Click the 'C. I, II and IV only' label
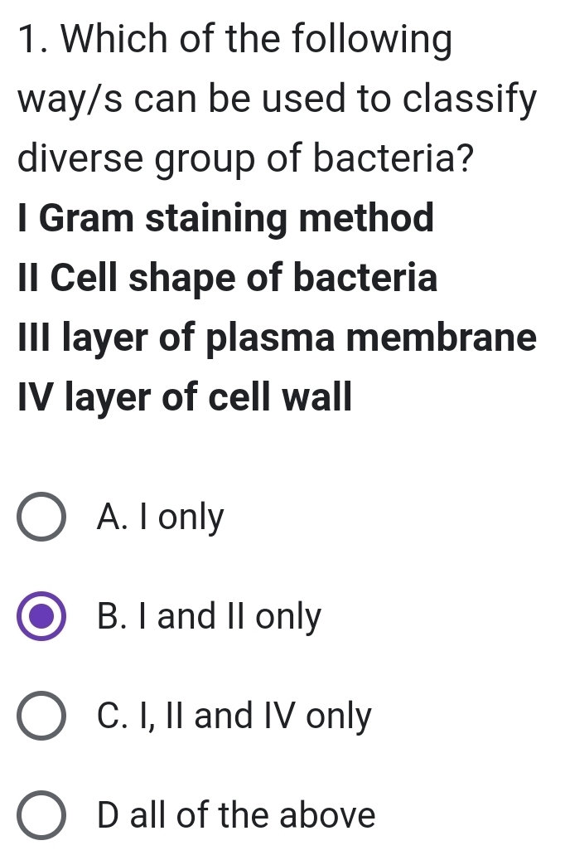Screen dimensions: 565x860 coord(234,717)
